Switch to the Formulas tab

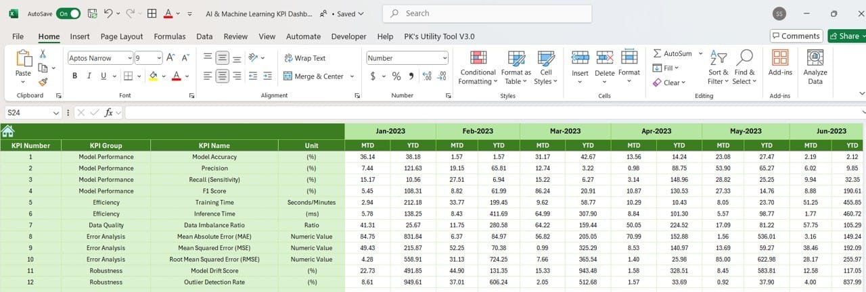tap(169, 36)
